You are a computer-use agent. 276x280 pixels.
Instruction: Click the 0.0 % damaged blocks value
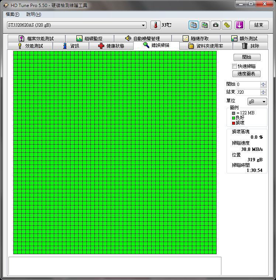click(257, 137)
